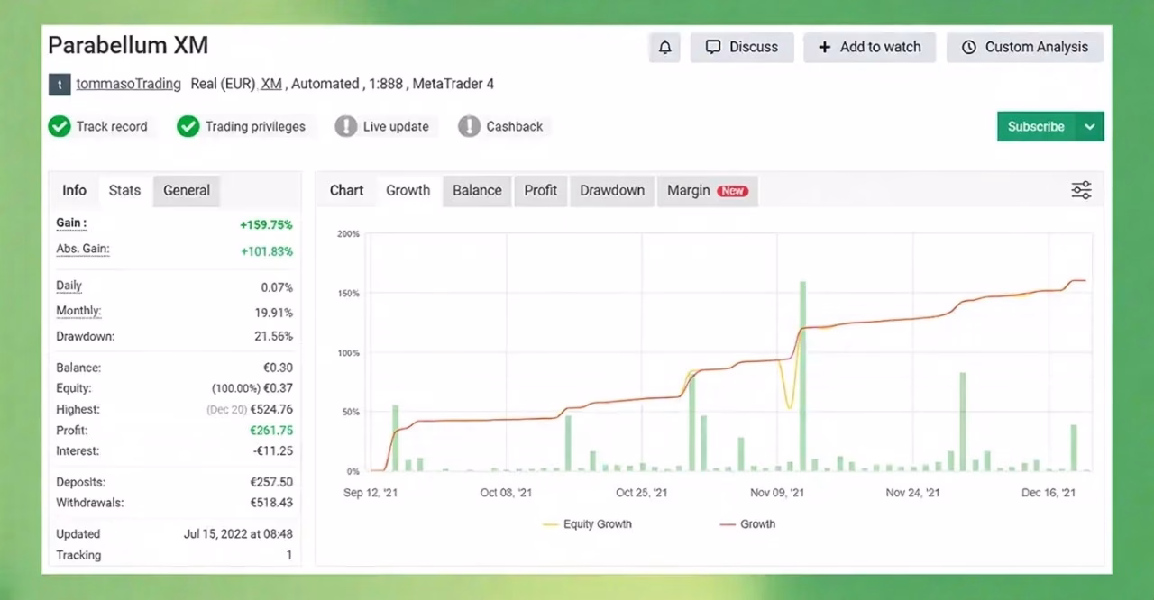Open chart settings sliders icon
Image resolution: width=1154 pixels, height=600 pixels.
1081,190
